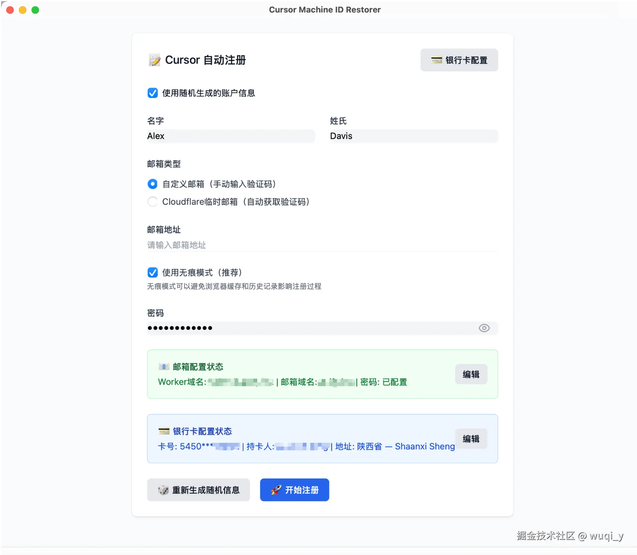Click the envelope icon beside 邮箱配置状态
The width and height of the screenshot is (637, 555).
point(164,367)
